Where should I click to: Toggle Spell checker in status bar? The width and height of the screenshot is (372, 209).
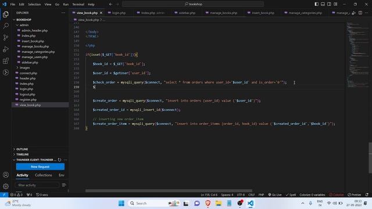[x=291, y=194]
